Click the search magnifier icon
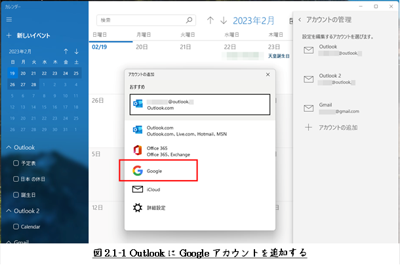 [189, 20]
